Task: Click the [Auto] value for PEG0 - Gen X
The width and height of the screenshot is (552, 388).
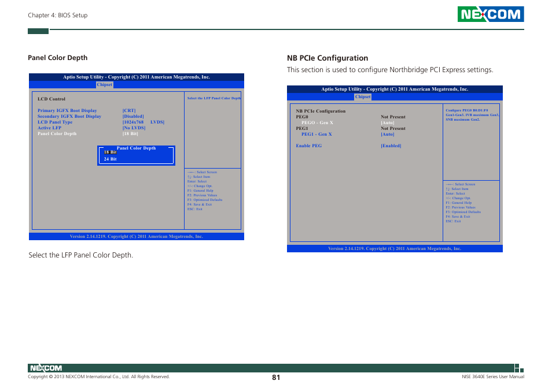Action: click(x=387, y=122)
